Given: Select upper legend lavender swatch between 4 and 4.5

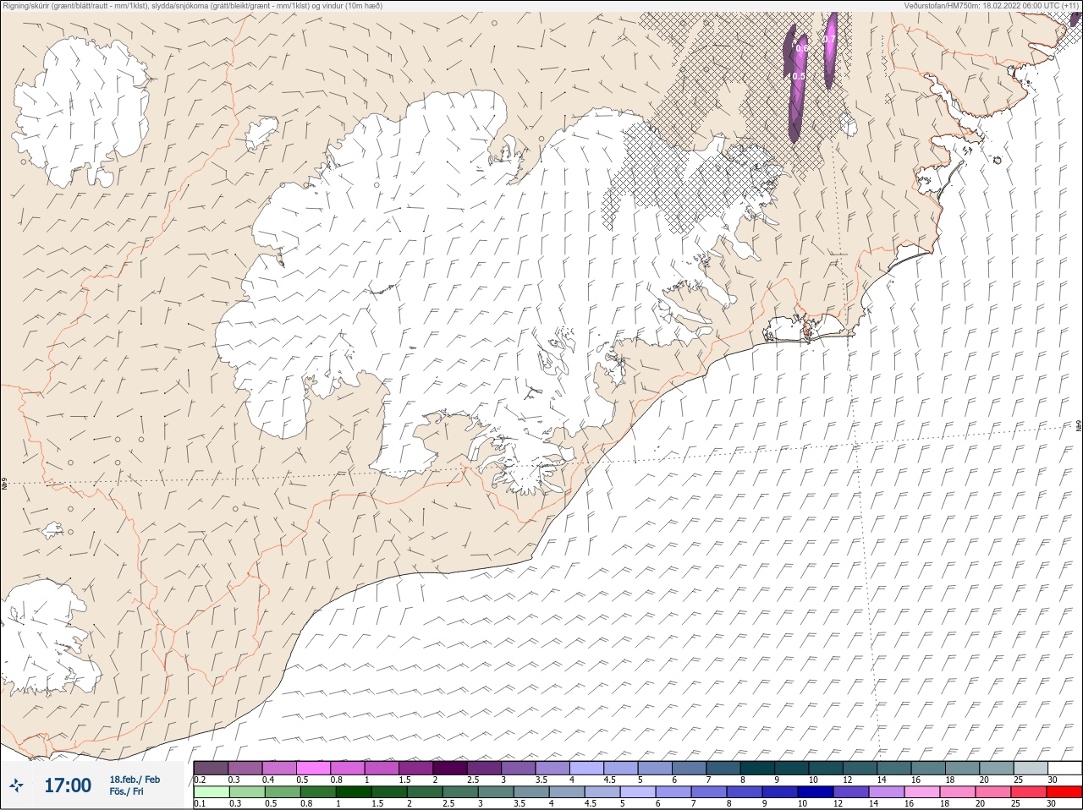Looking at the screenshot, I should 587,769.
